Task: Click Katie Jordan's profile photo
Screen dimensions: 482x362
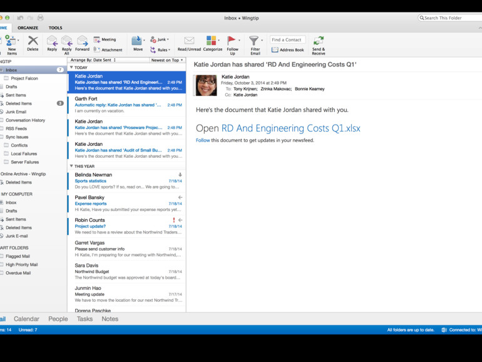Action: coord(207,85)
